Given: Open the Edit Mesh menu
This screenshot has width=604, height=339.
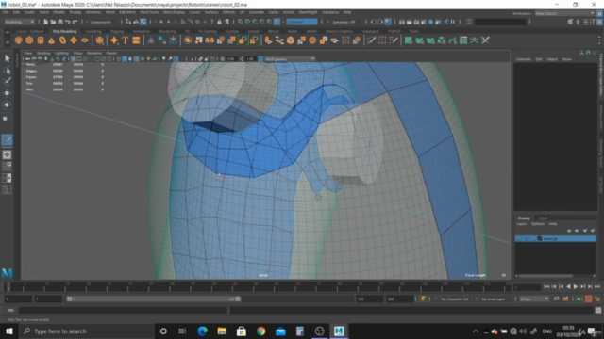Looking at the screenshot, I should pos(127,12).
